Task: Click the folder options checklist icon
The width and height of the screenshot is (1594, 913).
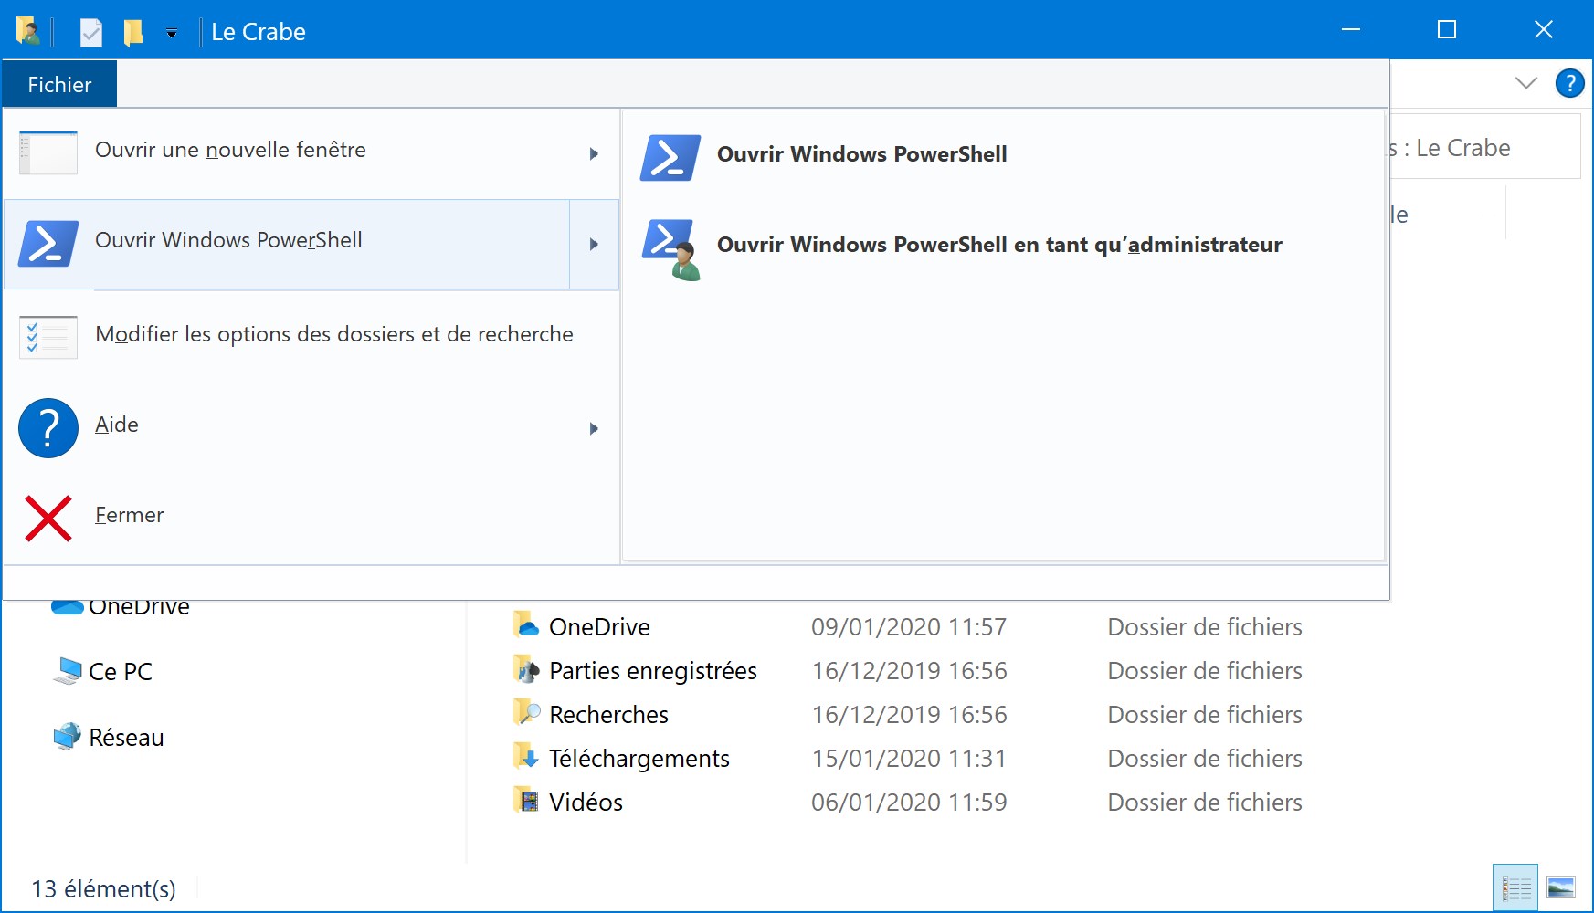Action: (48, 337)
